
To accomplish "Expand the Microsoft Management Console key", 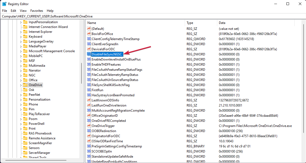I will (x=21, y=51).
